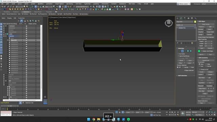Activate the Select and Move tool
The height and width of the screenshot is (122, 217).
[x=36, y=7]
